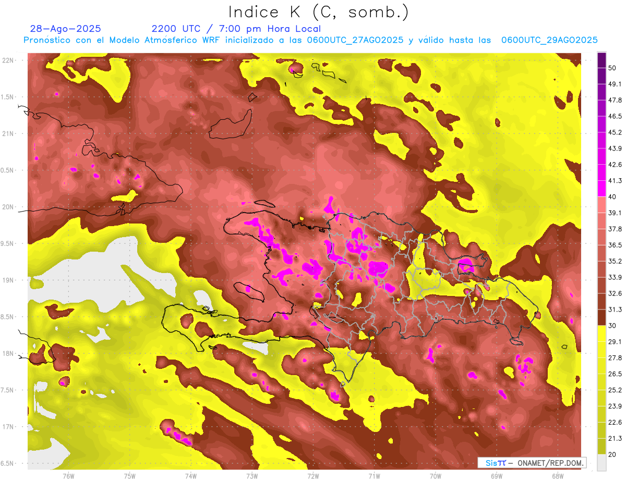626x483 pixels.
Task: Click legend value "36.5"
Action: coord(615,245)
